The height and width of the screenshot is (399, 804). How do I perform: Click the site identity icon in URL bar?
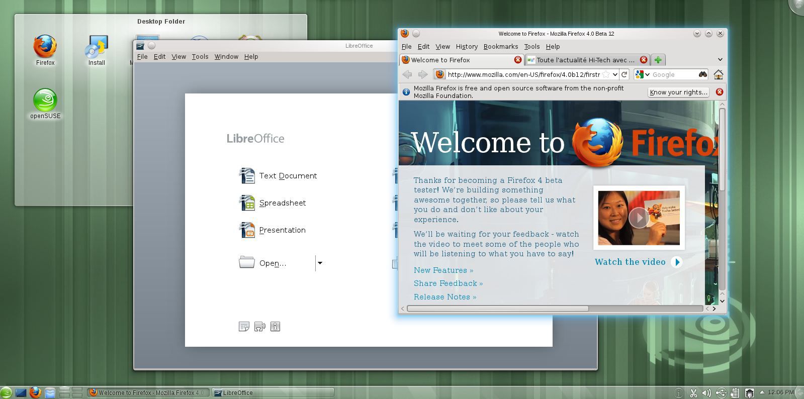tap(439, 74)
